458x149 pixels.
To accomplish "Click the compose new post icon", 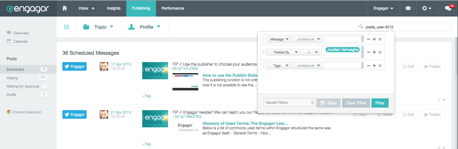I will (67, 27).
